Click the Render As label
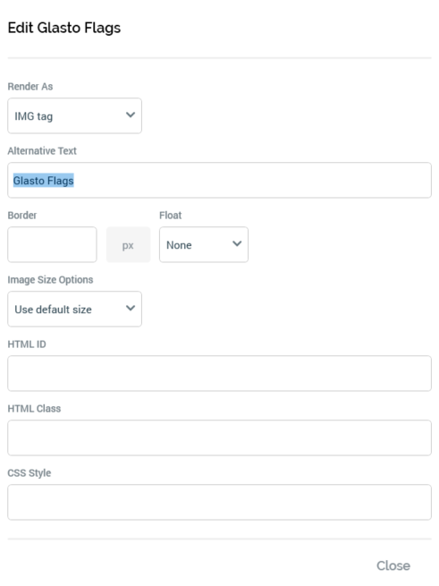Viewport: 439px width, 586px height. (x=30, y=86)
